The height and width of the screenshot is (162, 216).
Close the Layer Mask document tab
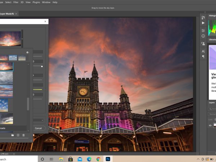pyautogui.click(x=16, y=14)
